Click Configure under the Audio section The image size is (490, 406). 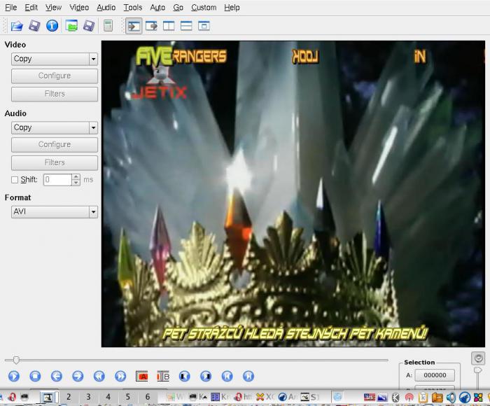click(x=55, y=145)
